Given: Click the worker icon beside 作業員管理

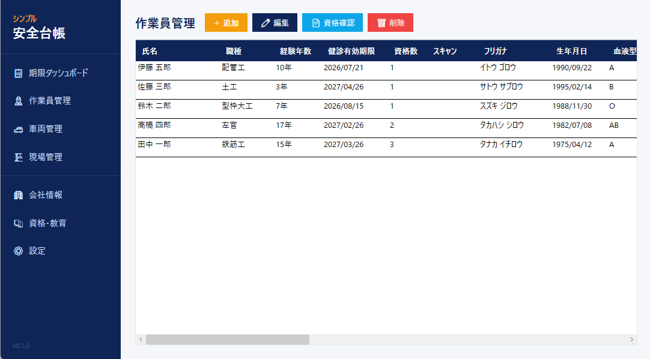Looking at the screenshot, I should click(x=18, y=101).
